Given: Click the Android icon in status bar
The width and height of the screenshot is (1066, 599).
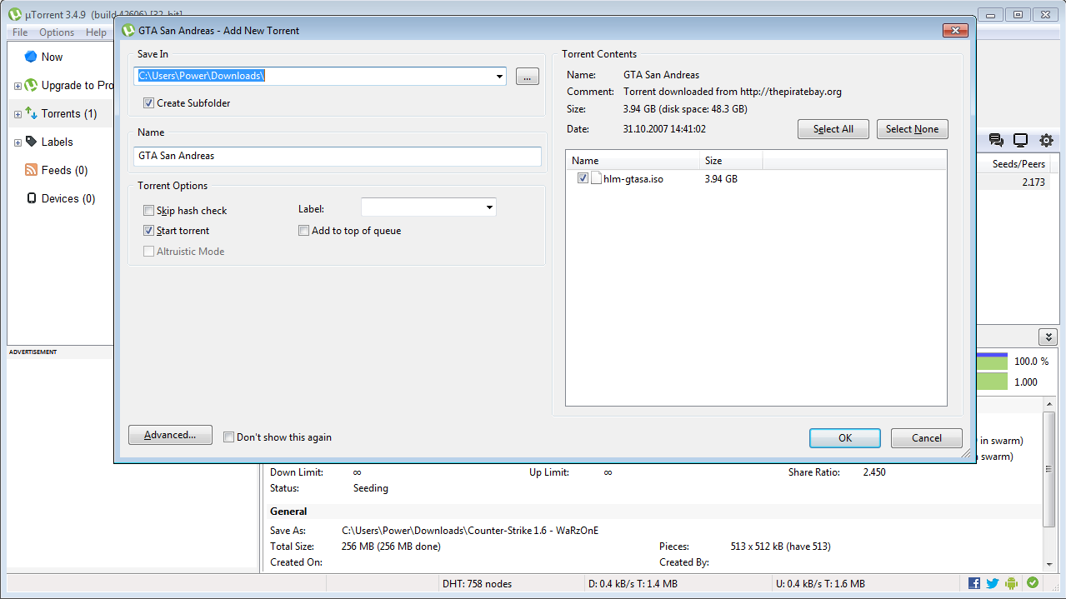Looking at the screenshot, I should (x=1012, y=583).
